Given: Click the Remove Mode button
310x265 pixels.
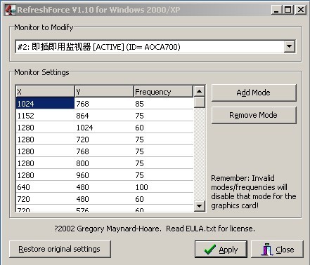Looking at the screenshot, I should [254, 115].
